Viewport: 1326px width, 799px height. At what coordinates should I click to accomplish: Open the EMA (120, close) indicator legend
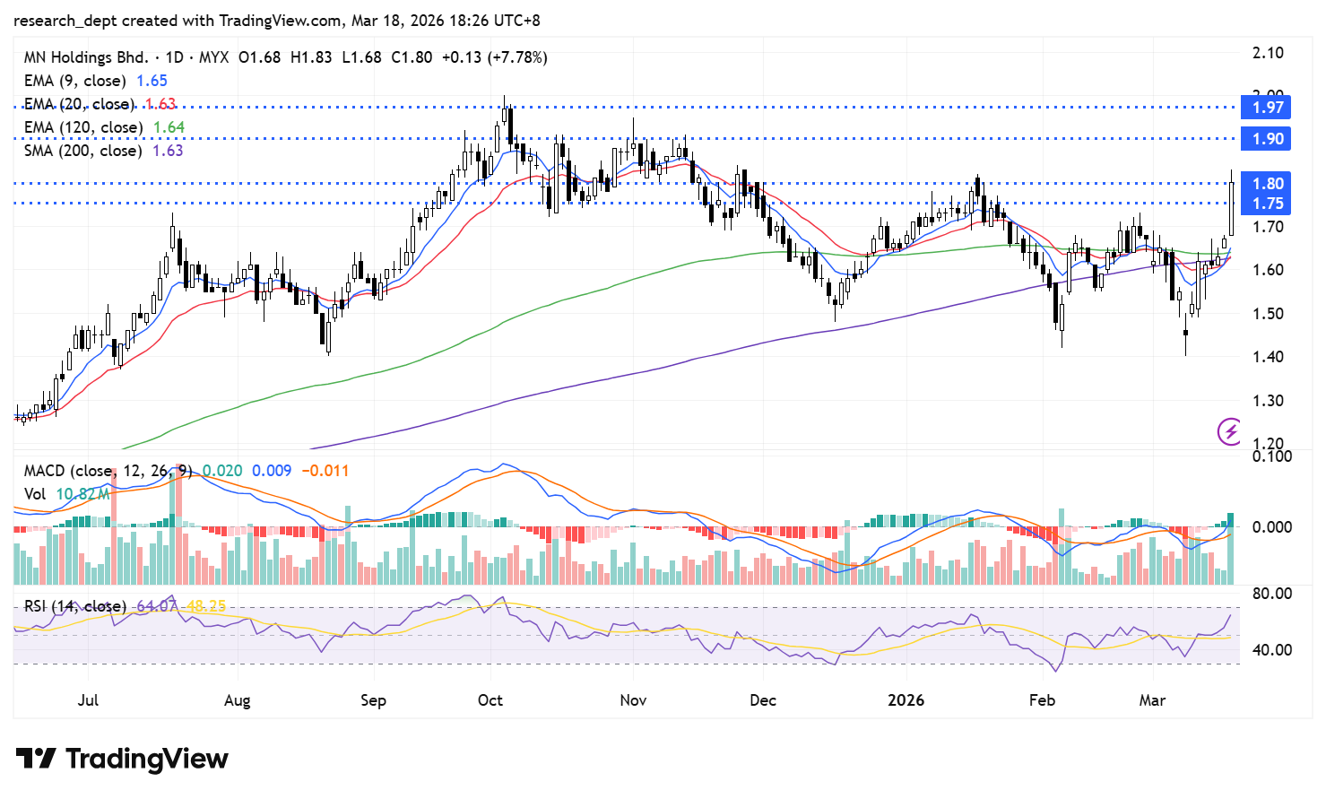click(83, 127)
